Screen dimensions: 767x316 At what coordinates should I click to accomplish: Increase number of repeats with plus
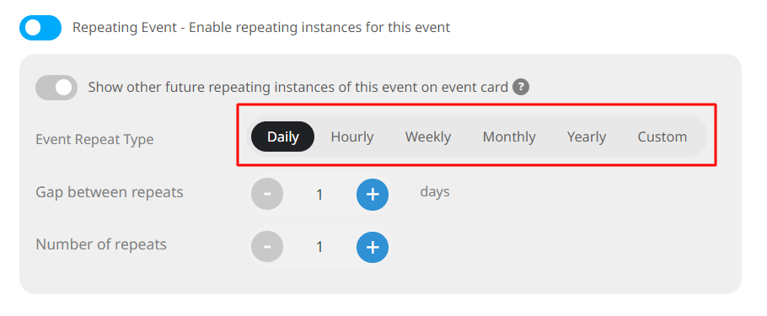(x=373, y=247)
